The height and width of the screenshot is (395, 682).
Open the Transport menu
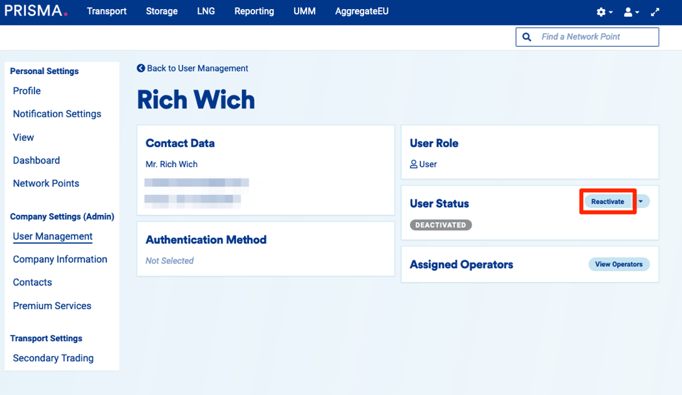[106, 11]
